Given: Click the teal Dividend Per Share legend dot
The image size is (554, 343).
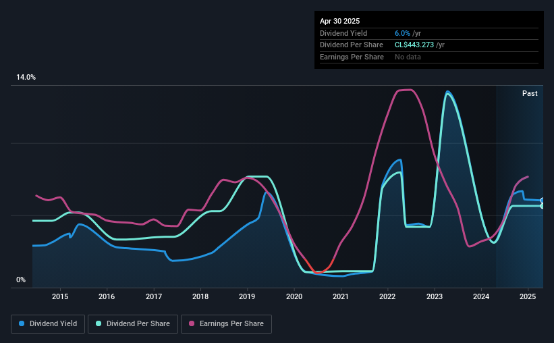Looking at the screenshot, I should [x=99, y=323].
